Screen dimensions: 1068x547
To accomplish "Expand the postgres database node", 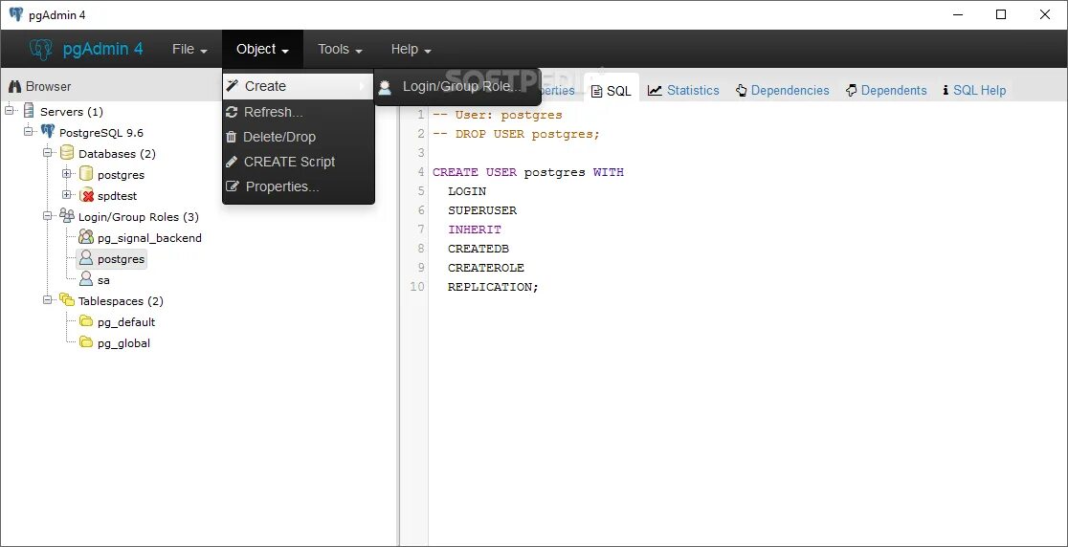I will [67, 173].
